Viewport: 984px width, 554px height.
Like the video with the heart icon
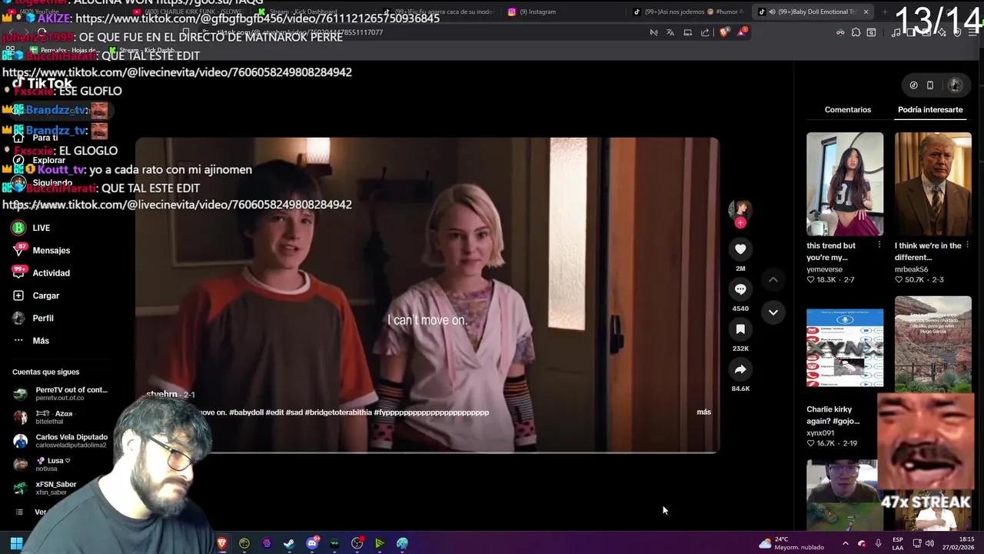pyautogui.click(x=740, y=249)
